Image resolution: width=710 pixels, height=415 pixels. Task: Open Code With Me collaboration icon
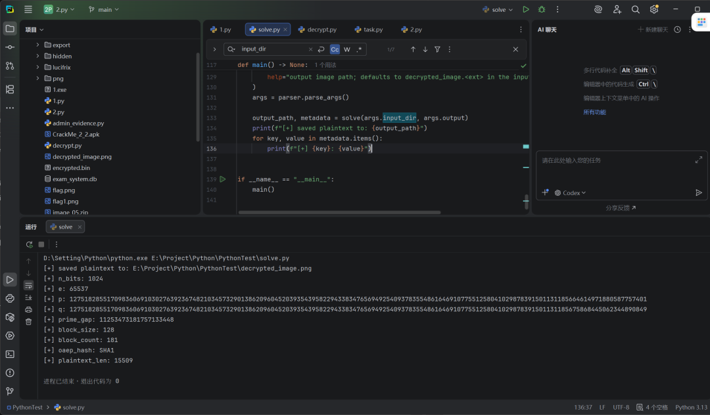click(x=617, y=9)
